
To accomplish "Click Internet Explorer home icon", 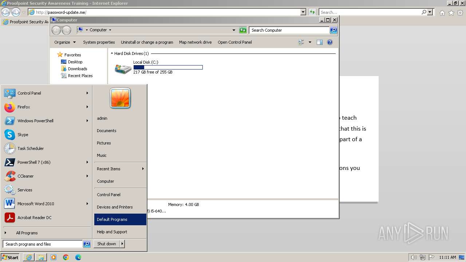I will (x=442, y=13).
